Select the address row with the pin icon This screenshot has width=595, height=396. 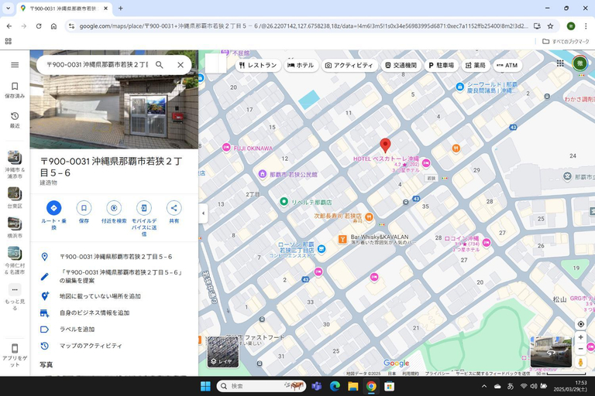(114, 257)
